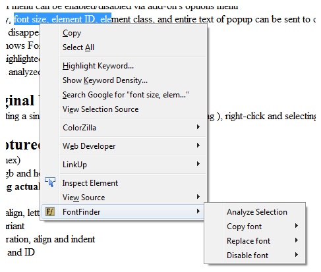Run Analyze Selection in FontFinder submenu
The width and height of the screenshot is (321, 272).
click(x=255, y=212)
